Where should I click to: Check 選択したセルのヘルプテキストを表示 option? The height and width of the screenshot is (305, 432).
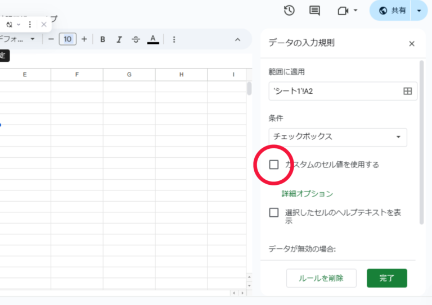tap(274, 212)
